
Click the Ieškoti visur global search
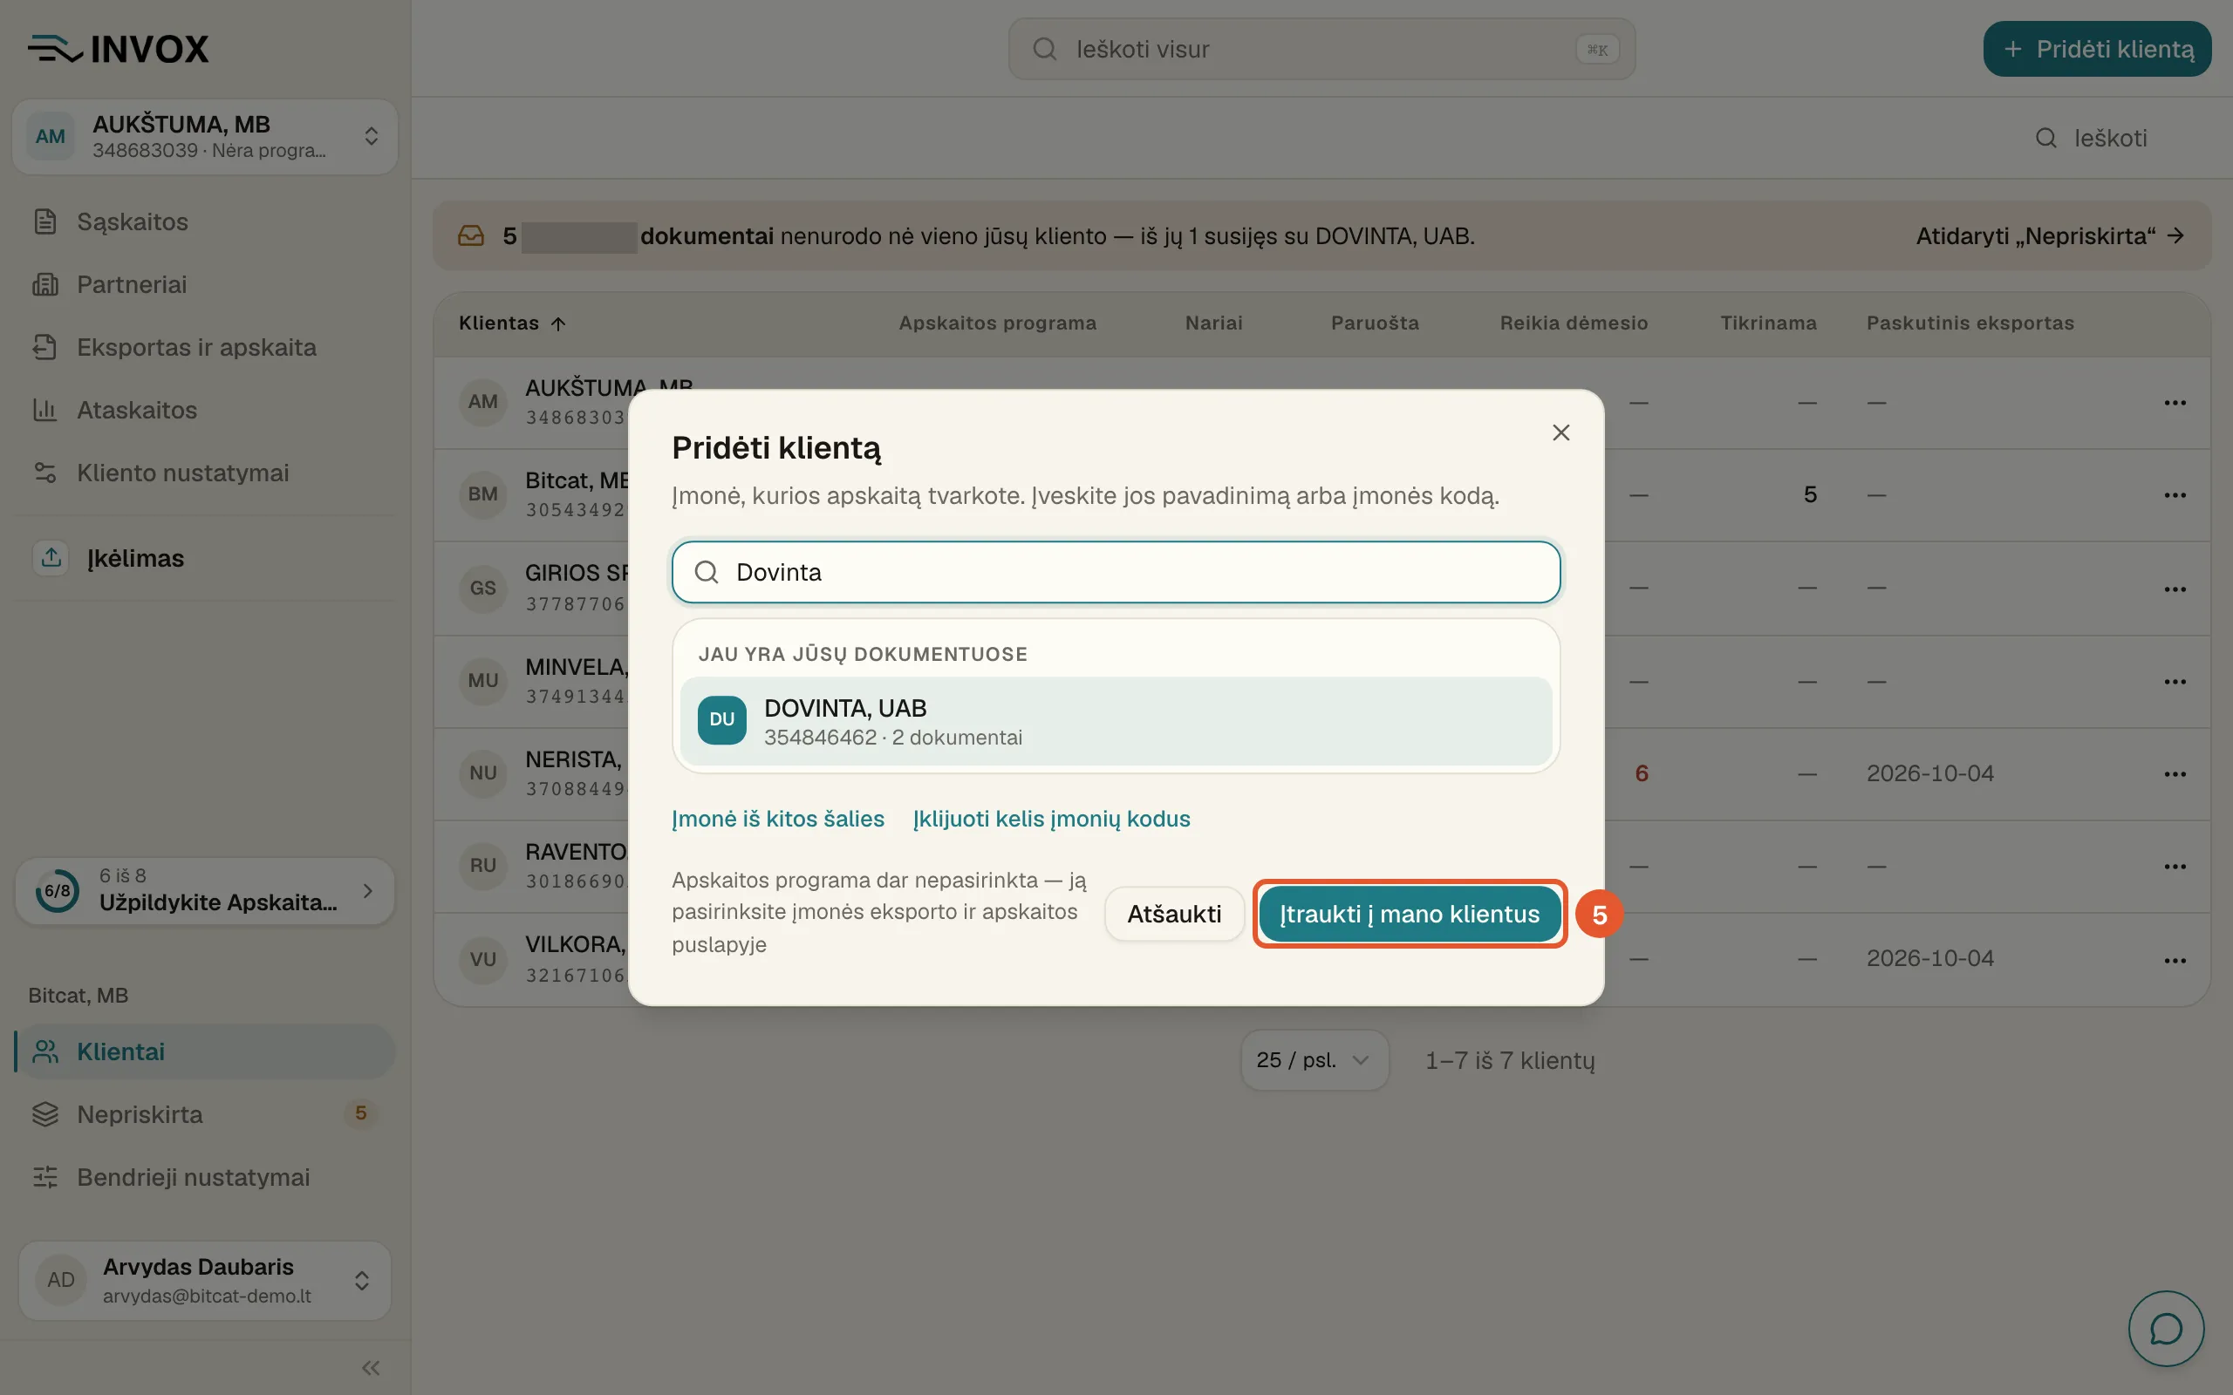1321,49
